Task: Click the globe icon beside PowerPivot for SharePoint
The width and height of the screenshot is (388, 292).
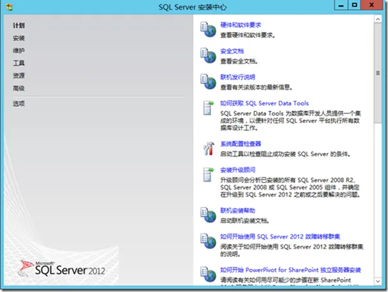Action: pyautogui.click(x=208, y=274)
